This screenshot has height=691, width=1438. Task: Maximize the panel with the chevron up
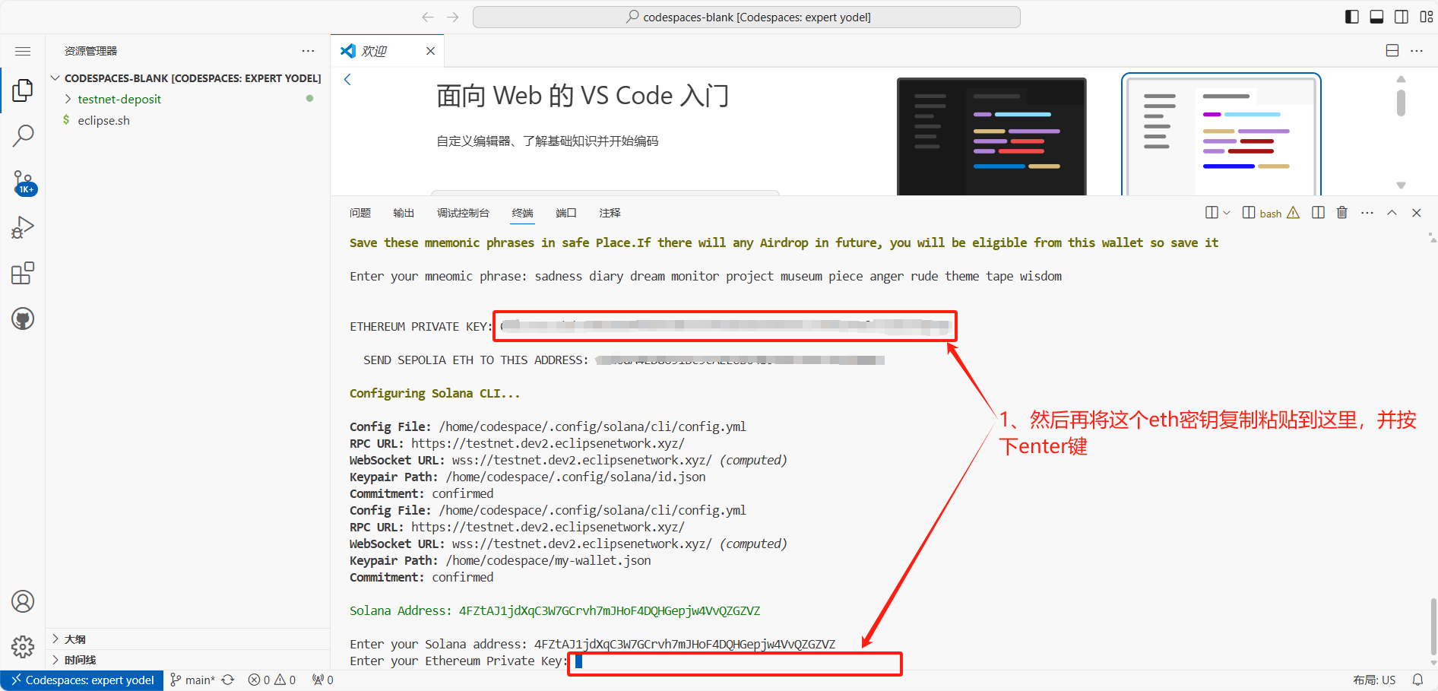pyautogui.click(x=1392, y=213)
